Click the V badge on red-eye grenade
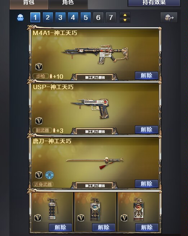188x236 pixels. pos(124,218)
